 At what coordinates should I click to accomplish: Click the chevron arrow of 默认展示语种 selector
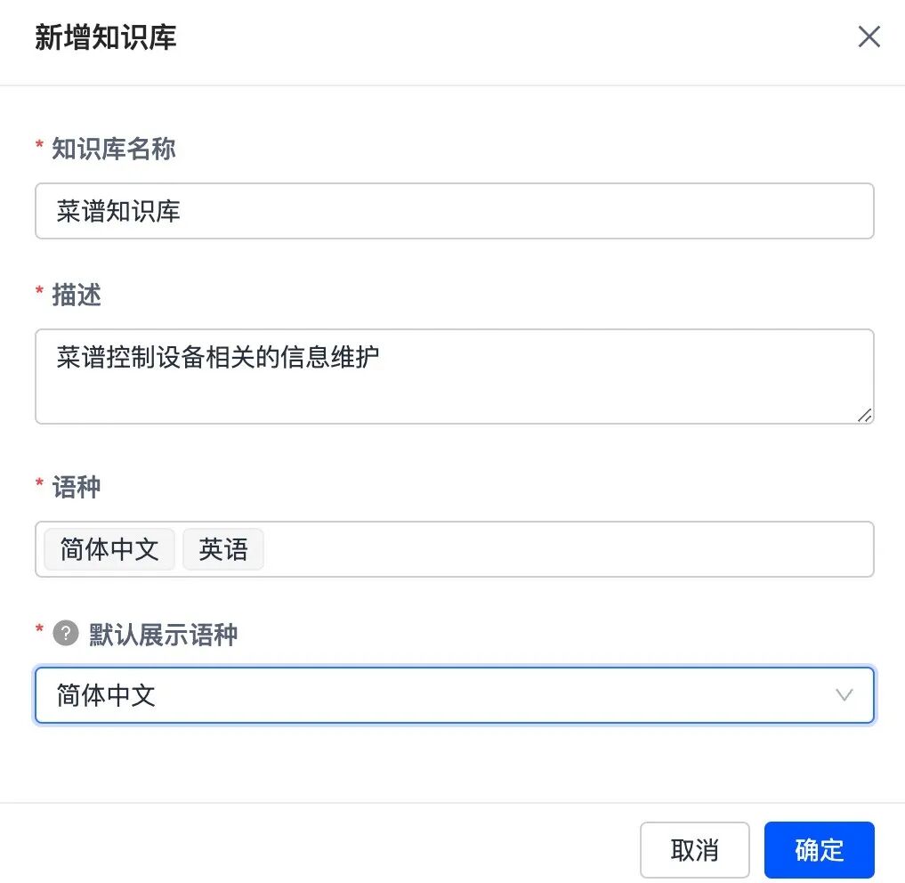[844, 695]
